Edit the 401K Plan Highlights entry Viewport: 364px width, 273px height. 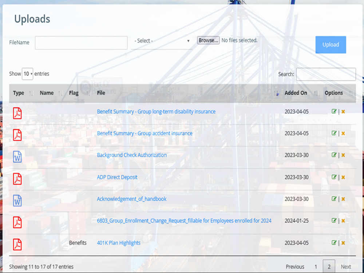point(334,242)
